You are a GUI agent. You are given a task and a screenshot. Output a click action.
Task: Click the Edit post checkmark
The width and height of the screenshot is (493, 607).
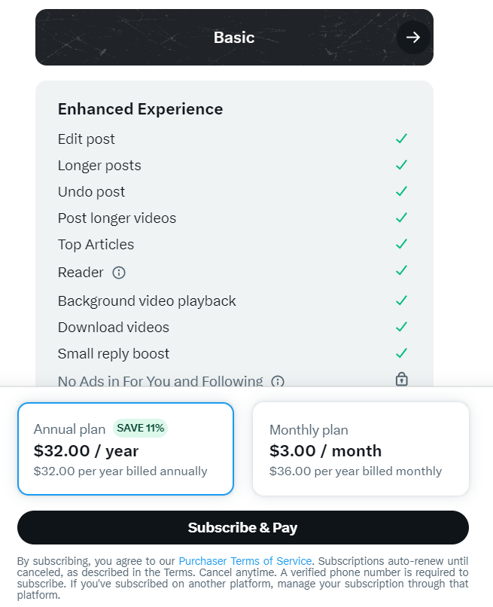click(402, 139)
